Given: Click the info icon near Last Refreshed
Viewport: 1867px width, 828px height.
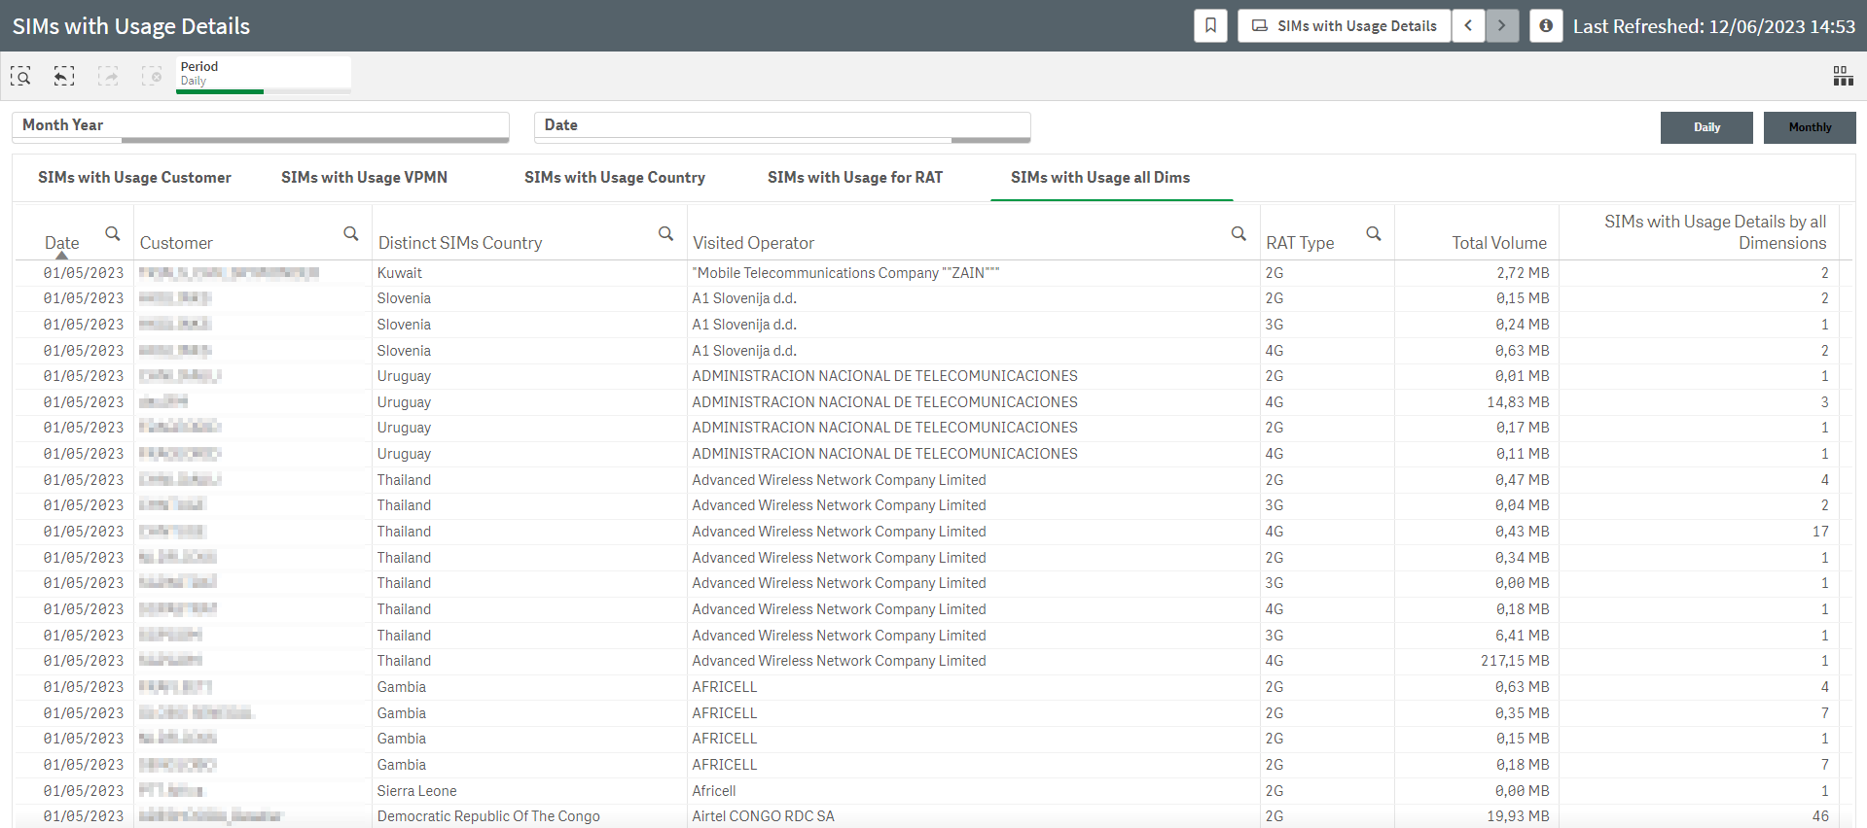Looking at the screenshot, I should pyautogui.click(x=1545, y=26).
